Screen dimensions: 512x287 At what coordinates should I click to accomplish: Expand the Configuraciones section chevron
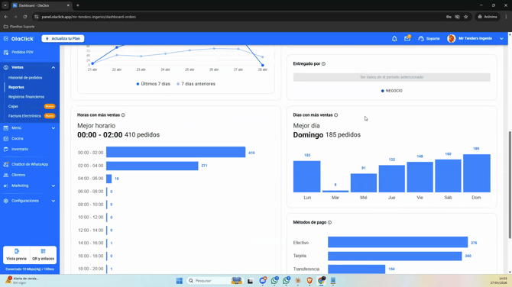53,201
